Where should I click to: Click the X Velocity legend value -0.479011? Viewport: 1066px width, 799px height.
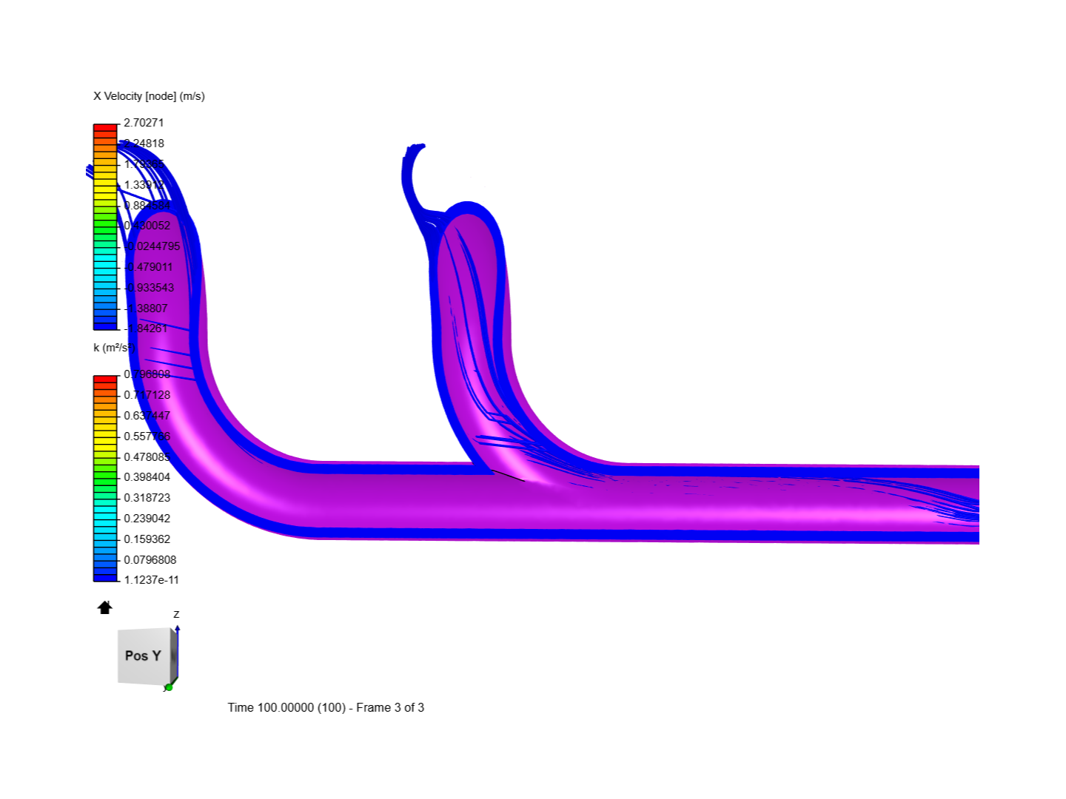[x=148, y=267]
